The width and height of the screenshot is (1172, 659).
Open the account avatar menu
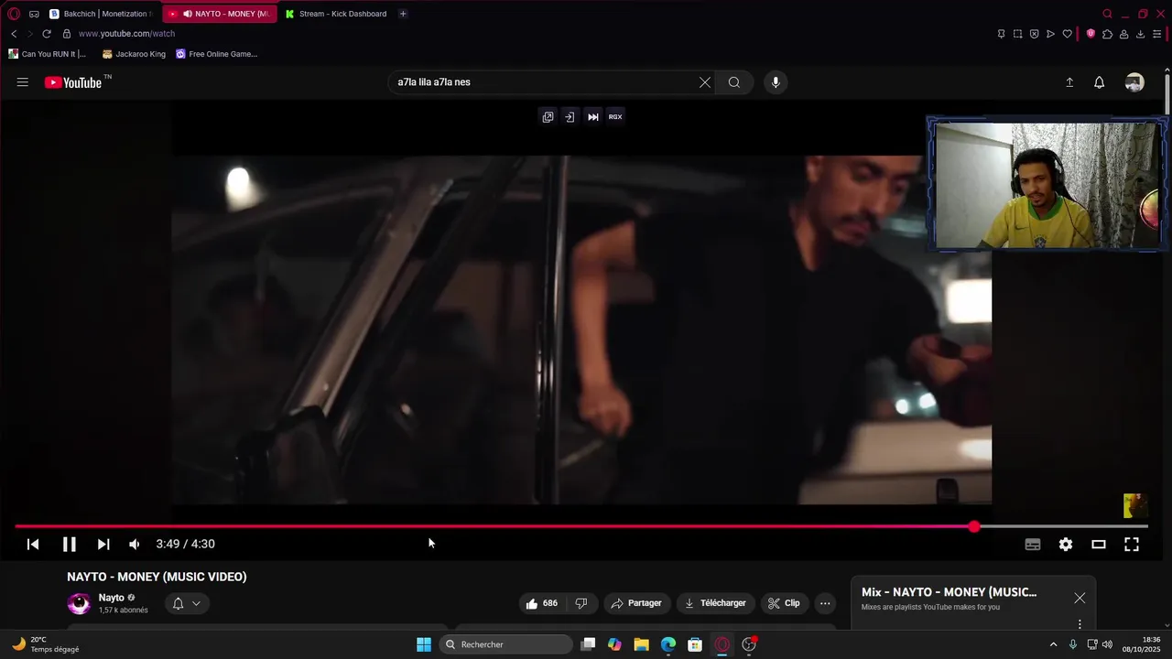1134,82
